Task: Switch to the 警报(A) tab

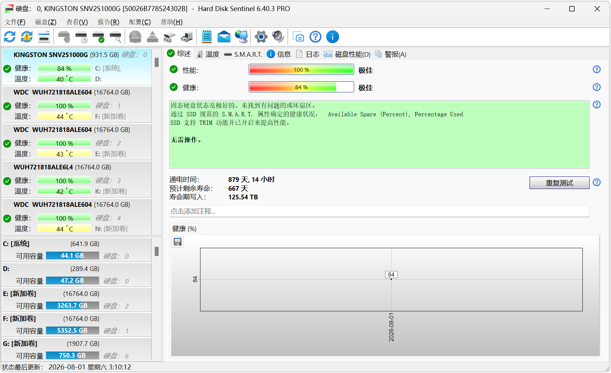Action: tap(391, 54)
